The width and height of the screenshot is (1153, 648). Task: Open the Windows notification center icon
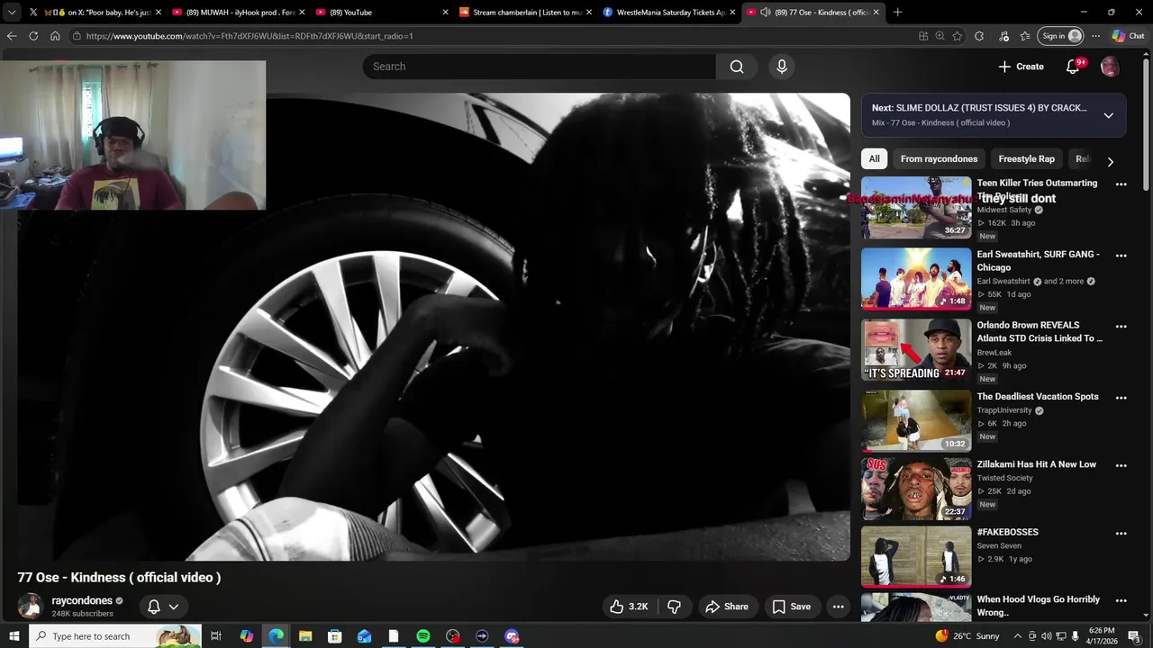coord(1134,636)
